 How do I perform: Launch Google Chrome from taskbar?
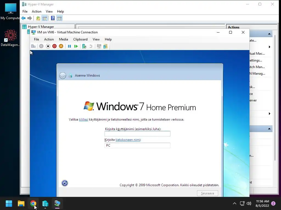pos(33,203)
